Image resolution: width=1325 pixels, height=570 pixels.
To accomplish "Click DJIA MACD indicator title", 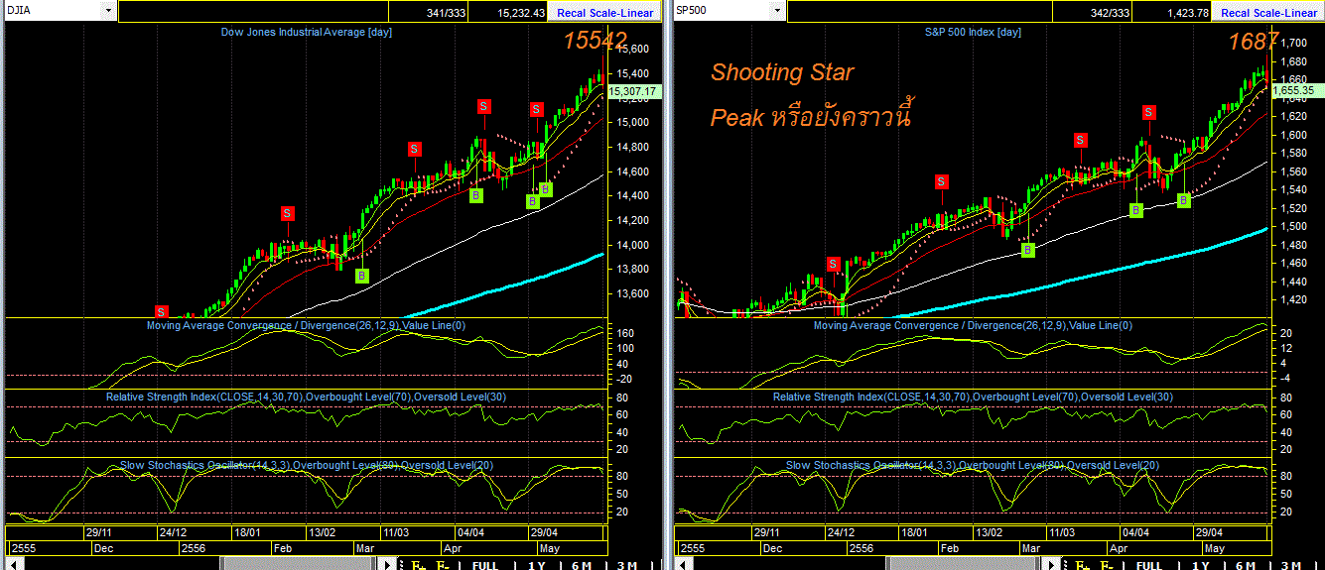I will [306, 325].
